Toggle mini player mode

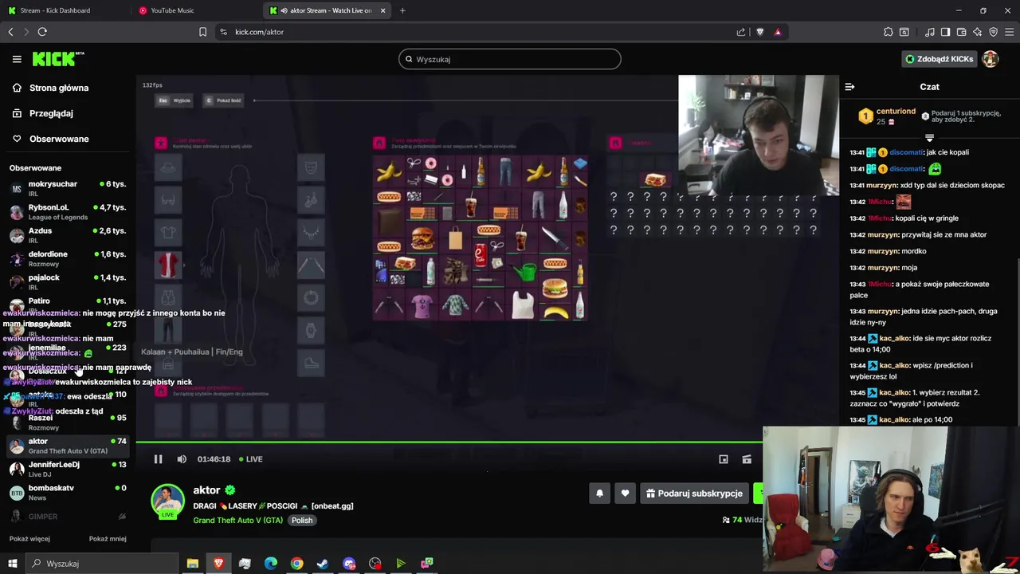tap(724, 459)
